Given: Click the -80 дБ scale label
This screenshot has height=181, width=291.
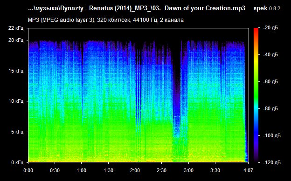Looking at the screenshot, I should 270,108.
